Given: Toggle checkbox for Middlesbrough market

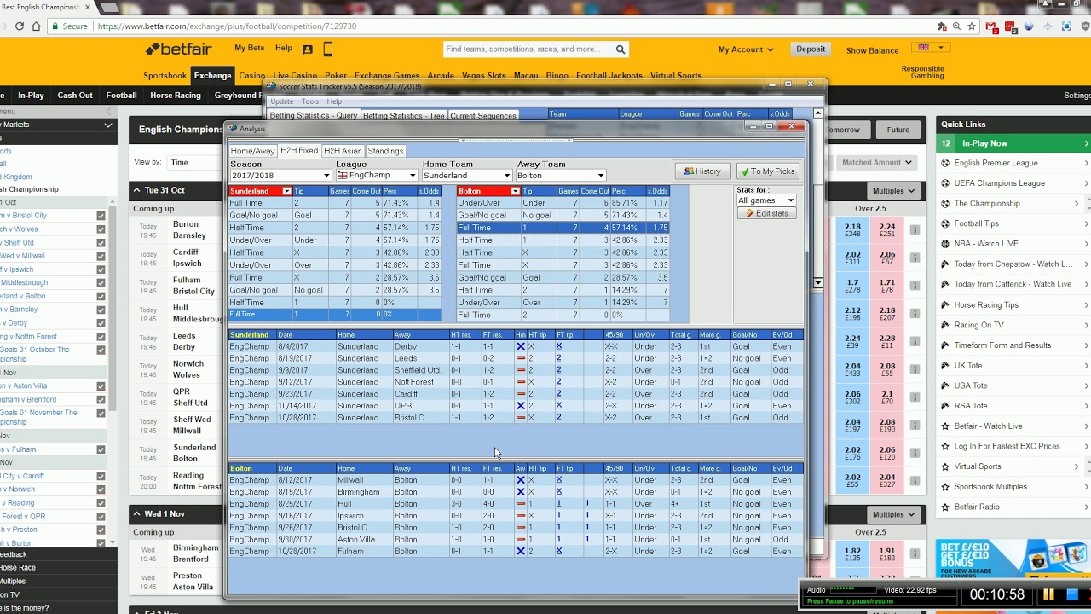Looking at the screenshot, I should [101, 283].
